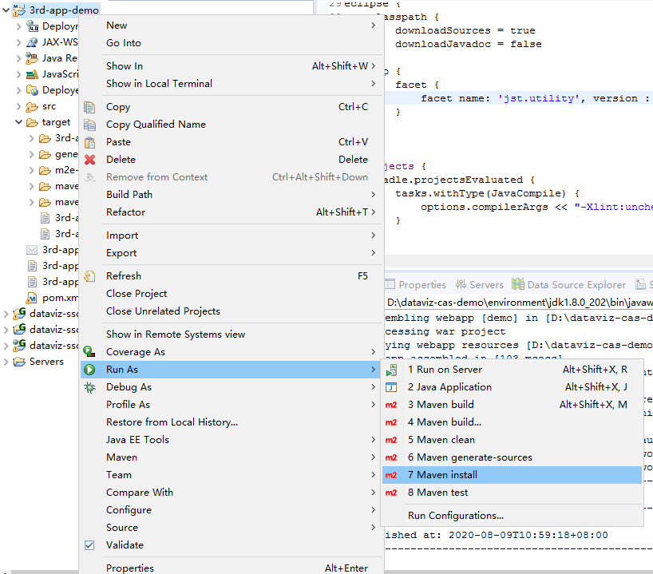Viewport: 653px width, 574px height.
Task: Select Go Into menu entry
Action: [x=232, y=43]
